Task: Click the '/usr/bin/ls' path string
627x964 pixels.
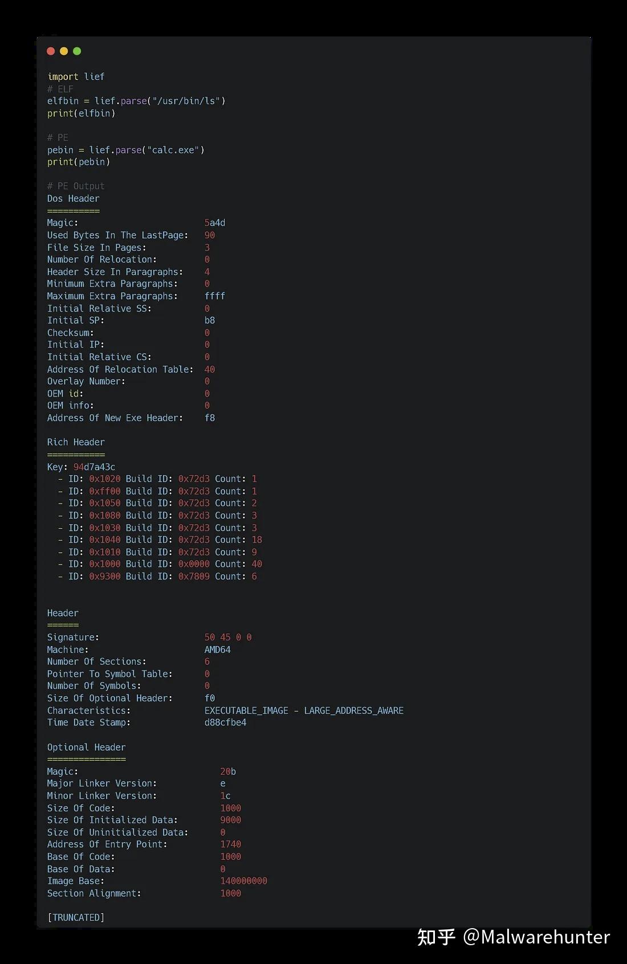Action: (186, 101)
